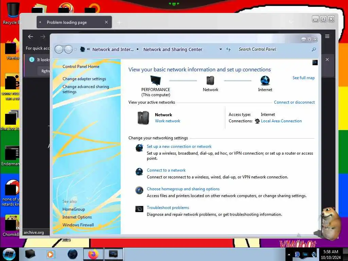The image size is (348, 261).
Task: Open Windows Media Player taskbar icon
Action: coord(50,254)
